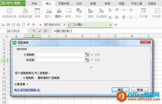
Task: Click the fx insert function icon
Action: (x=45, y=31)
